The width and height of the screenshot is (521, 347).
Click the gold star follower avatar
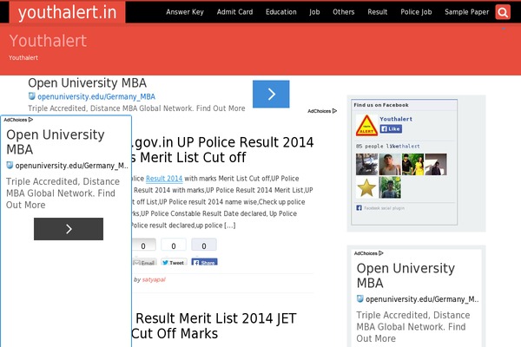pos(366,187)
